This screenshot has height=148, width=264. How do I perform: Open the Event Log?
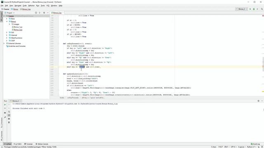pos(255,144)
